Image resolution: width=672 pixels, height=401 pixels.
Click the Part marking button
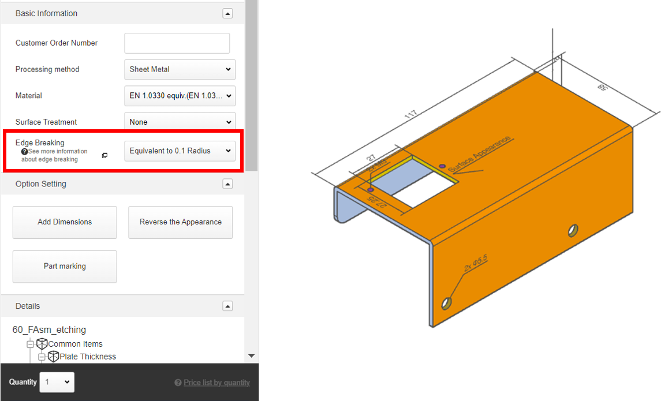click(x=64, y=266)
